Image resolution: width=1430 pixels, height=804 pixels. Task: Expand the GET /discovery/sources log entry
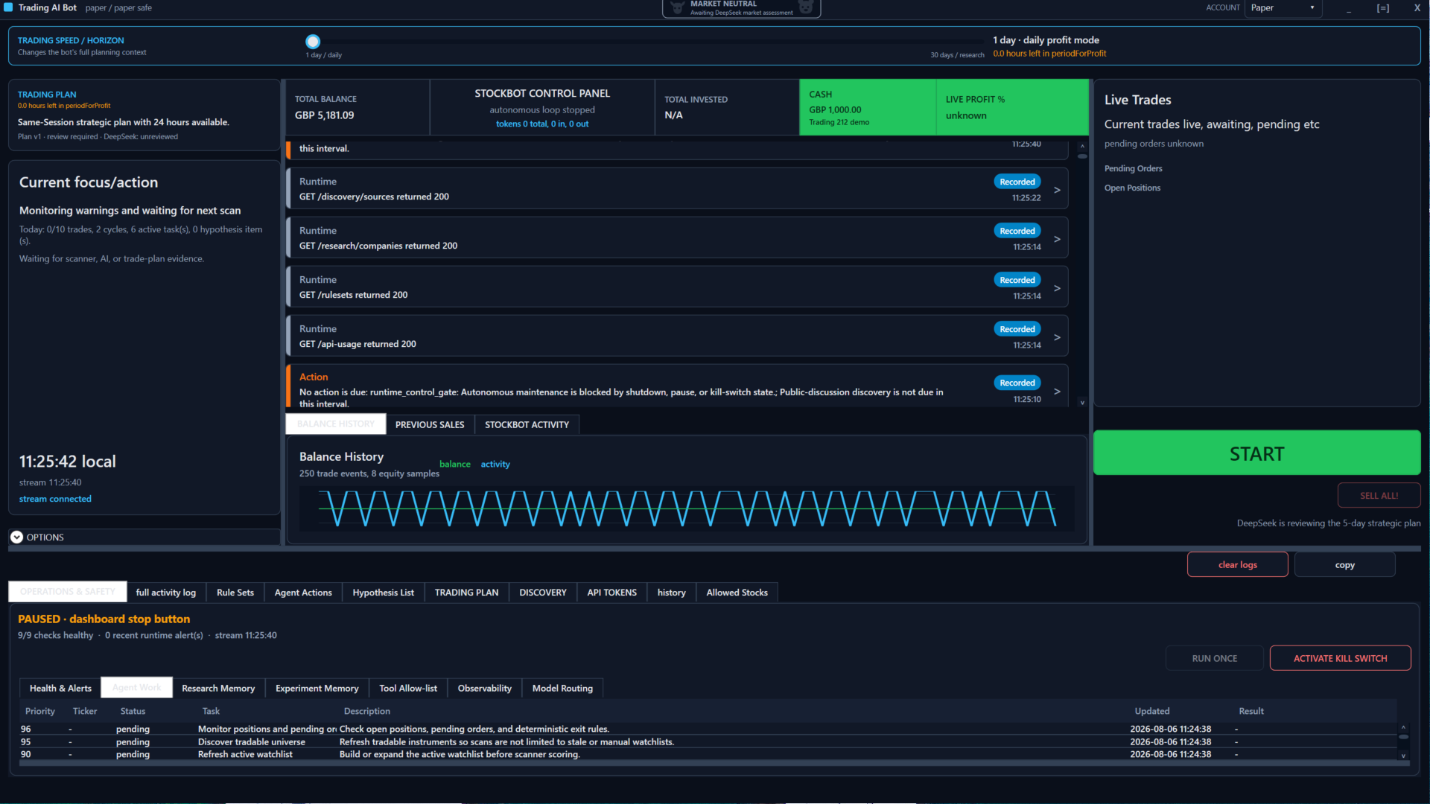click(x=1057, y=190)
